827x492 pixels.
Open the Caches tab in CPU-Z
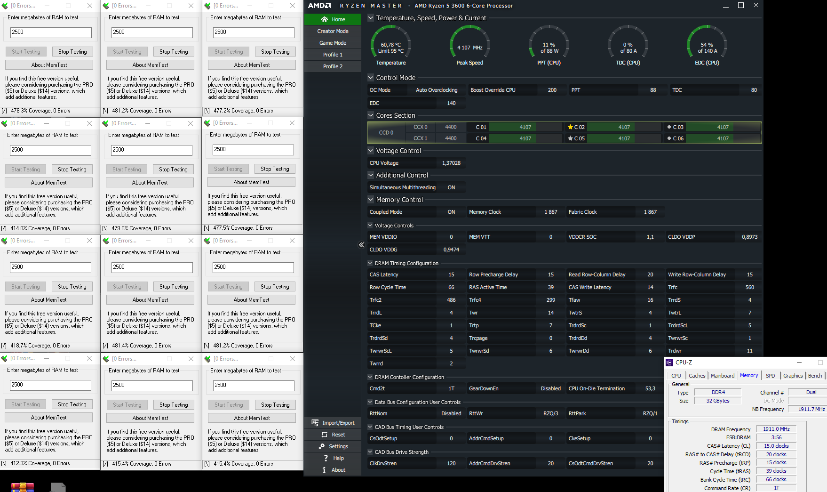(x=697, y=376)
